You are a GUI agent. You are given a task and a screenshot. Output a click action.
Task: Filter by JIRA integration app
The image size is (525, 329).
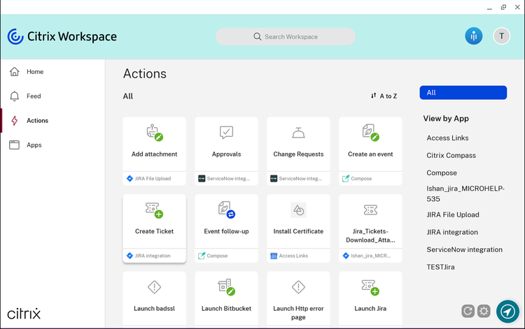[x=452, y=232]
